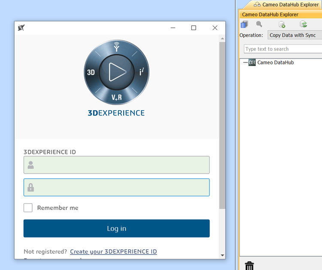Minimize the 3DEXPERIENCE login window
The width and height of the screenshot is (322, 270).
coord(173,28)
